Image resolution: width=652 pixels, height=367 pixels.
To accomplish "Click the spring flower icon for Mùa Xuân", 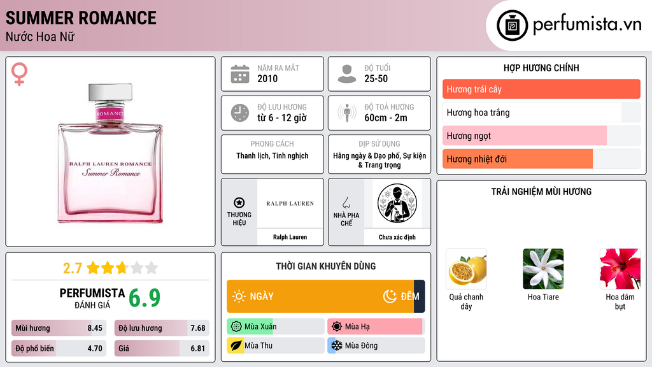I will click(x=236, y=327).
